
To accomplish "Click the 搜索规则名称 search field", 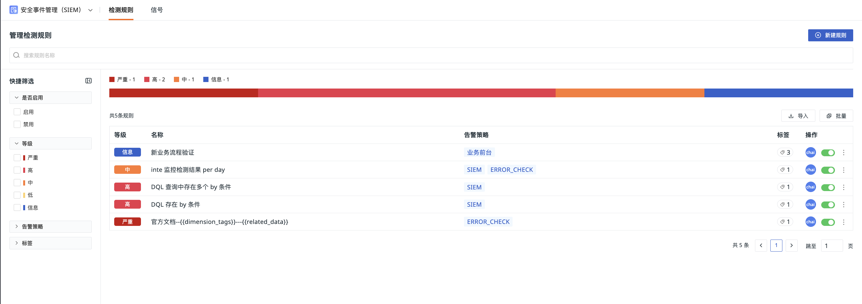I will pyautogui.click(x=431, y=55).
